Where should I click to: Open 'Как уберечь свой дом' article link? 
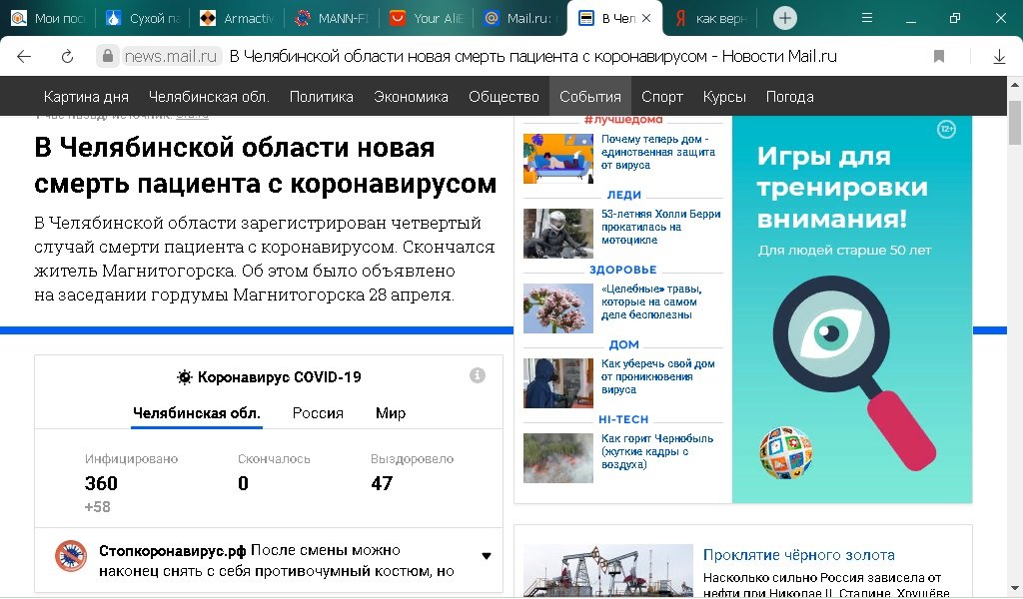pyautogui.click(x=657, y=376)
